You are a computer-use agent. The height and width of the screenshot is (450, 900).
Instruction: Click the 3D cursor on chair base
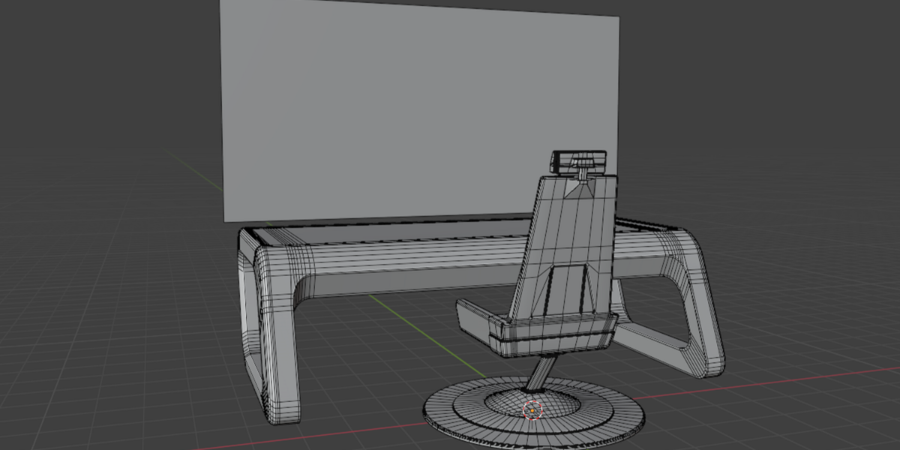pyautogui.click(x=532, y=410)
